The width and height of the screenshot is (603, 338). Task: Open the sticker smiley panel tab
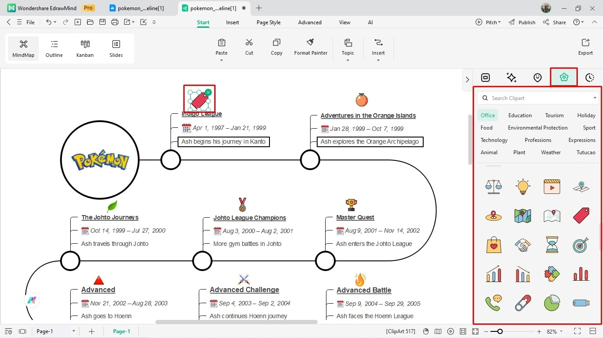[x=538, y=78]
